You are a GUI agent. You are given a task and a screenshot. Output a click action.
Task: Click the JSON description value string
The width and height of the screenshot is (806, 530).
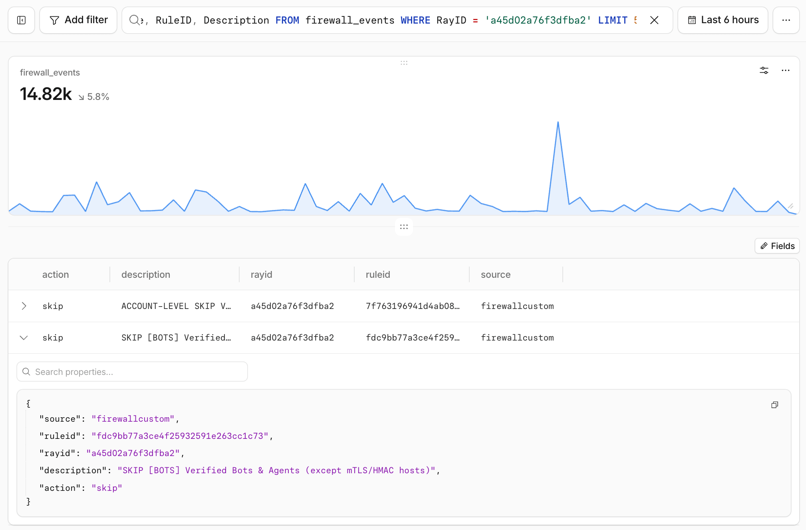click(x=276, y=470)
